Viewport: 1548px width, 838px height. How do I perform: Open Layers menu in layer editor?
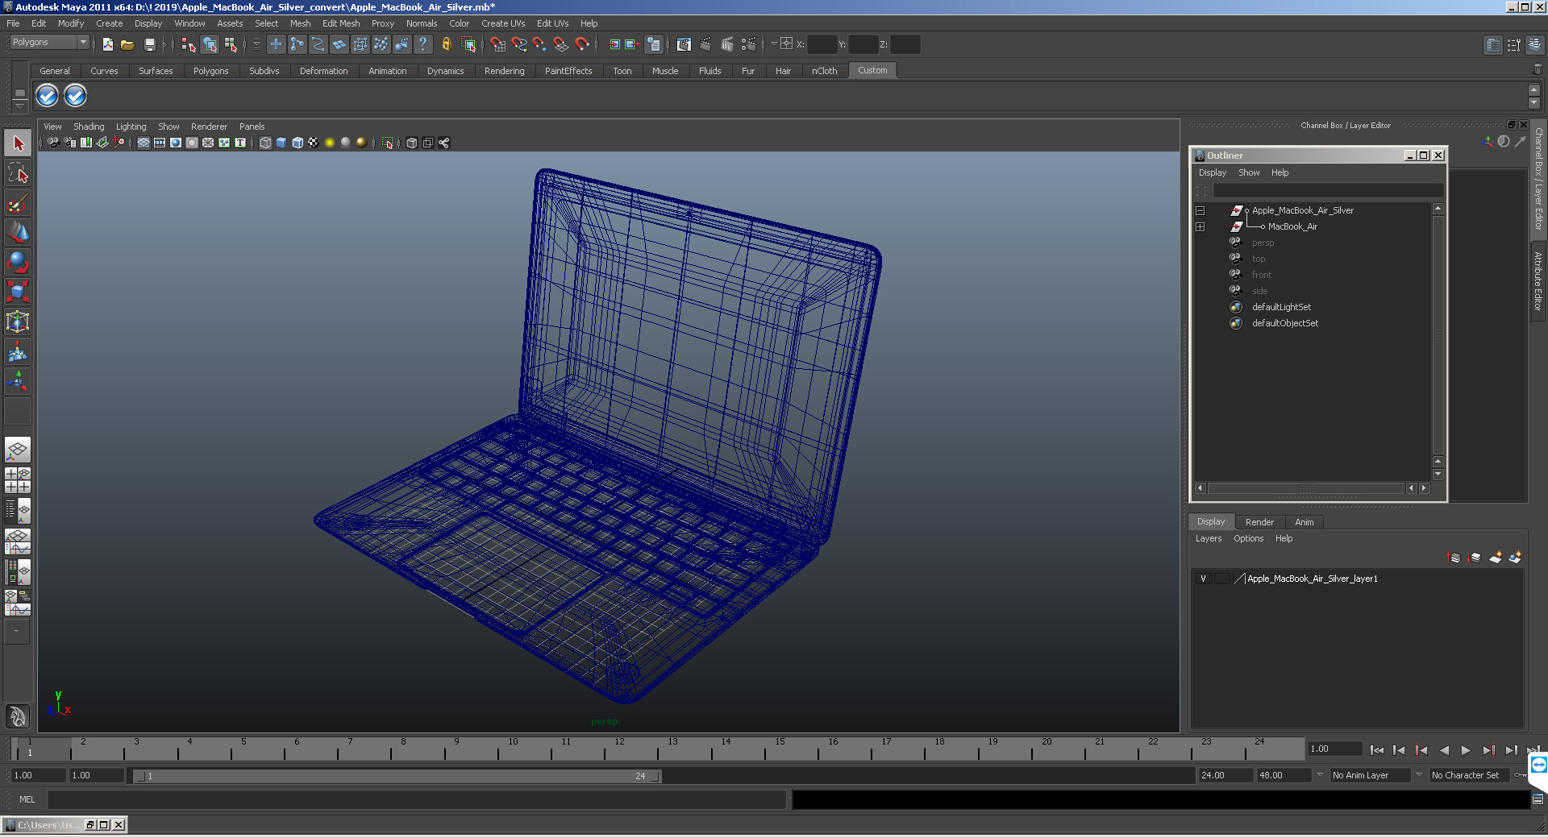click(x=1208, y=538)
